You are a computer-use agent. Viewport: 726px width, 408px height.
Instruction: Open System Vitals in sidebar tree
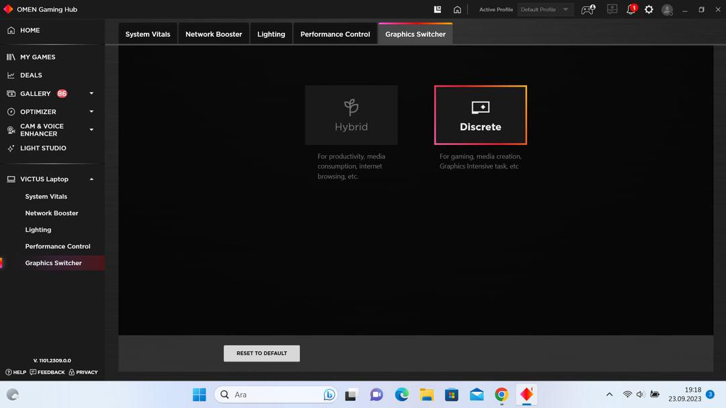pos(46,197)
